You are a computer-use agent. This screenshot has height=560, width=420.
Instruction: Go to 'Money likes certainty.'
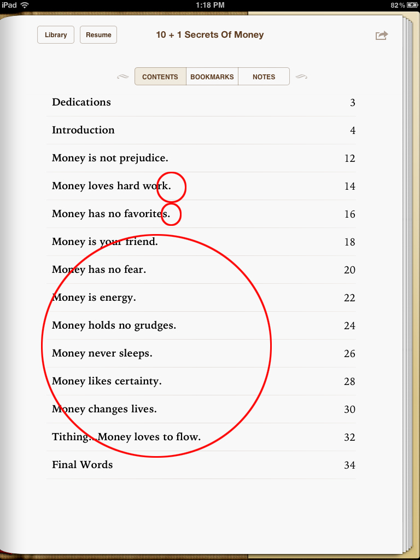[201, 381]
